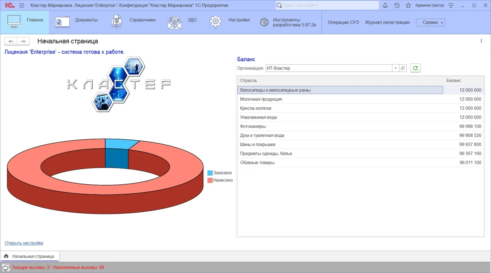Screen dimensions: 491x273
Task: Open the selected organization card icon
Action: [403, 68]
